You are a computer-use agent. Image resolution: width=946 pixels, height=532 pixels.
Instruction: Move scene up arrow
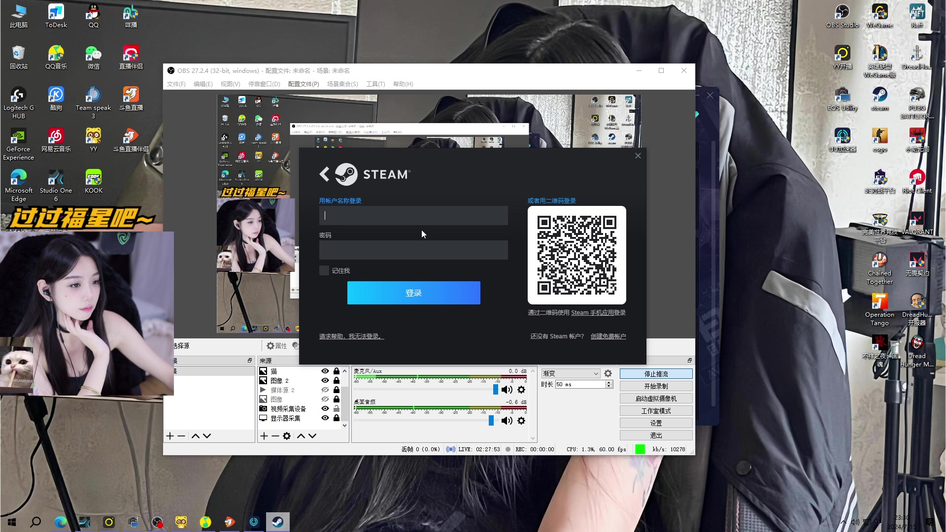pos(196,436)
